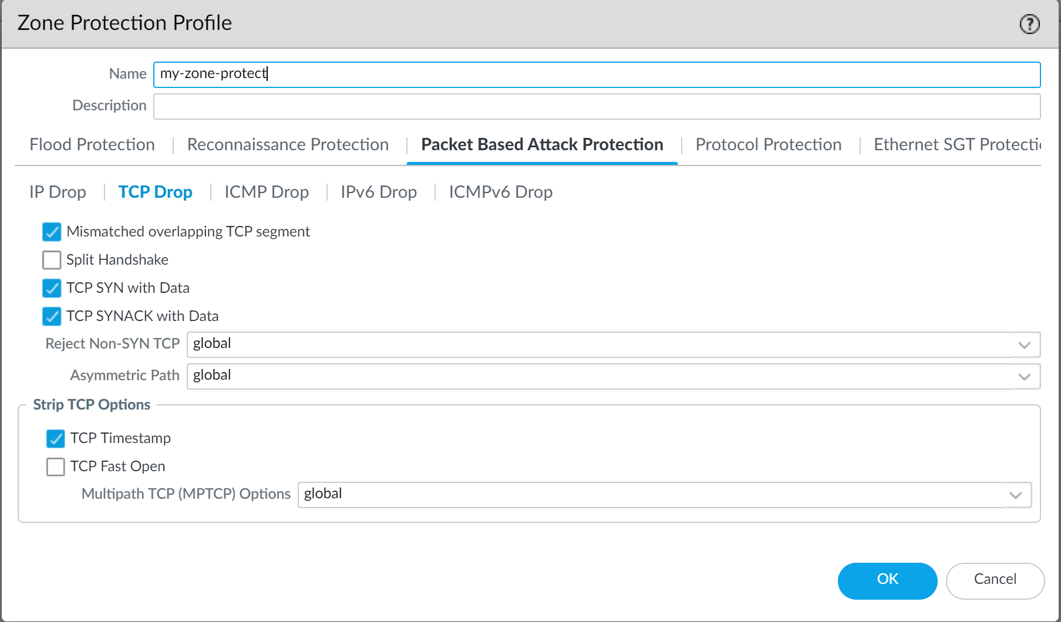1061x622 pixels.
Task: Open the Reconnaissance Protection tab
Action: 288,144
